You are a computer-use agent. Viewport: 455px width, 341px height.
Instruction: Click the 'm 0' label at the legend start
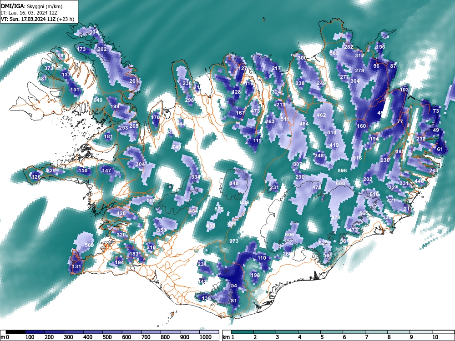5,337
